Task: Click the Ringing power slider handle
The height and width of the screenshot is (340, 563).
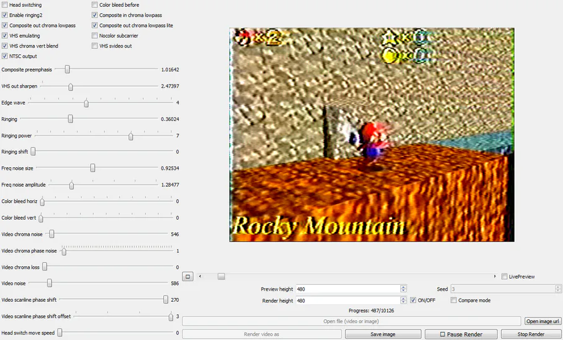Action: [131, 137]
